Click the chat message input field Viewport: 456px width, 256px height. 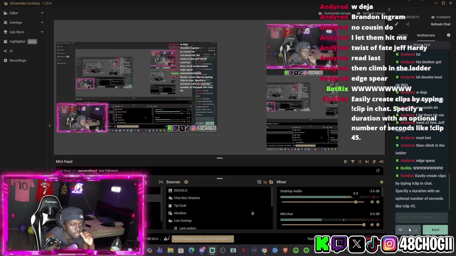421,217
